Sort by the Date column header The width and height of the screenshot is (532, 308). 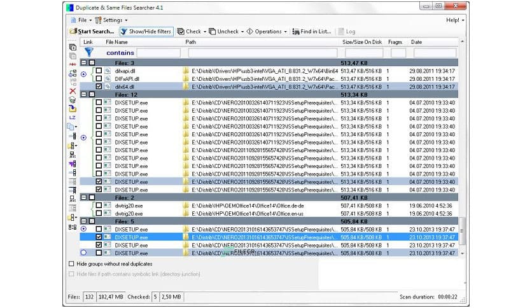pyautogui.click(x=416, y=42)
